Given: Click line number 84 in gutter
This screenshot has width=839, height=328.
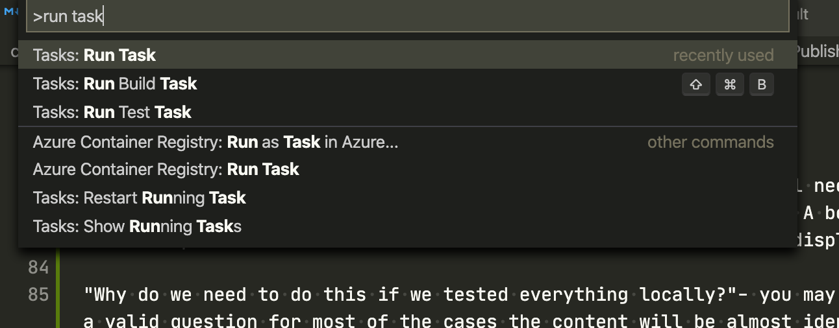Looking at the screenshot, I should 38,267.
